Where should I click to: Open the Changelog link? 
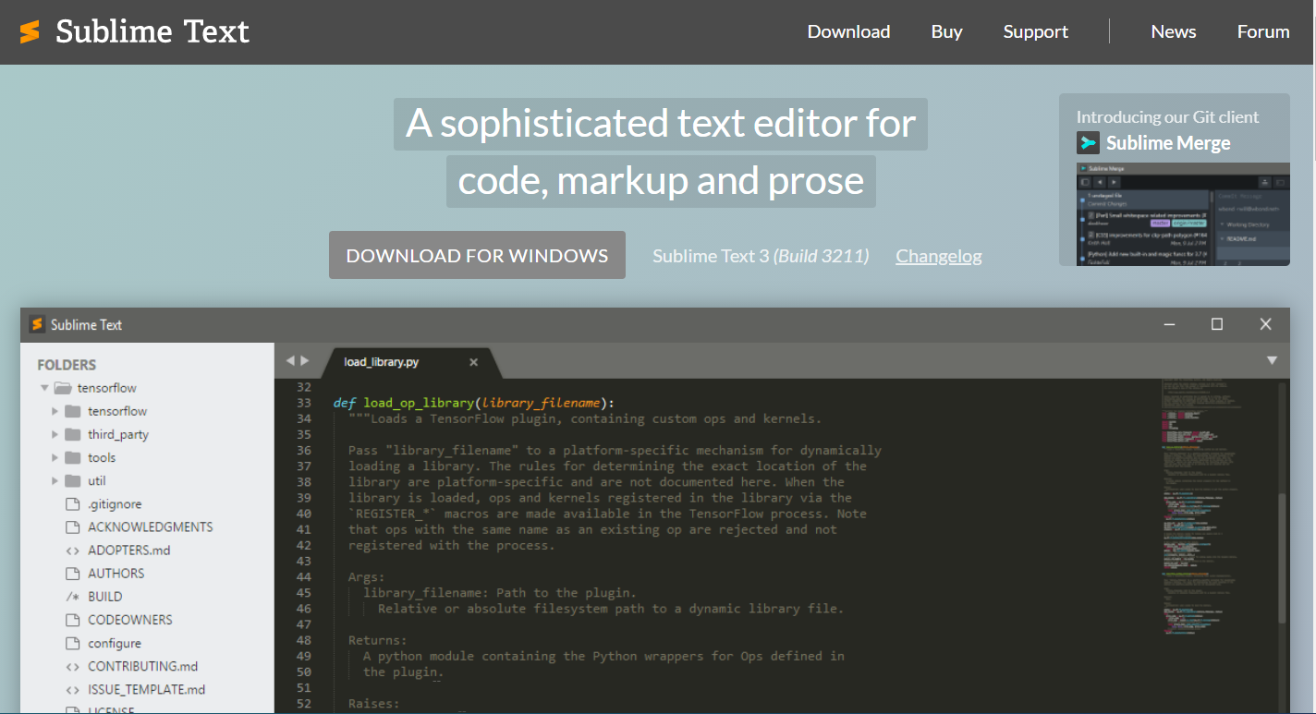[x=939, y=256]
